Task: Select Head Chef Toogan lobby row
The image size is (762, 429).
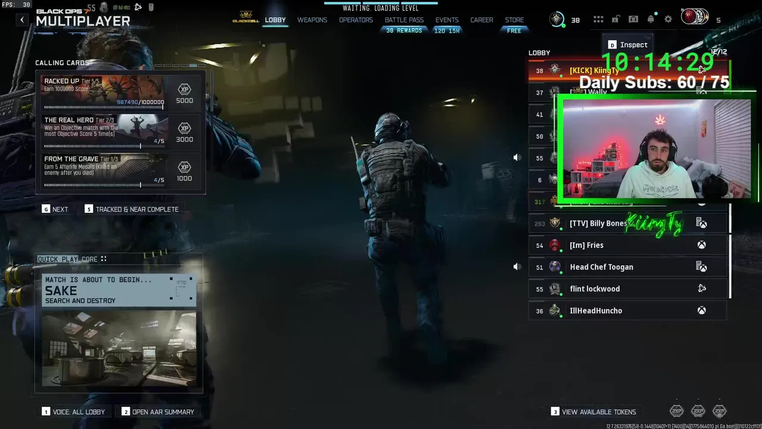Action: coord(627,267)
